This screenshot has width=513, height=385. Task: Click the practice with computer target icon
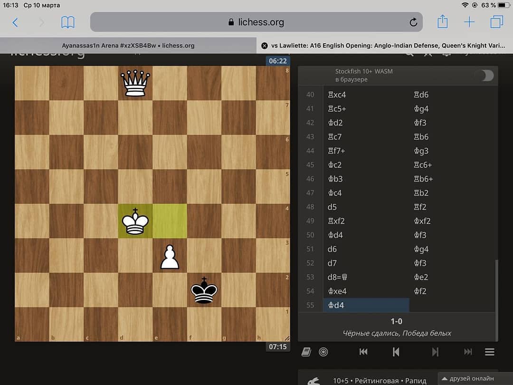click(x=323, y=352)
